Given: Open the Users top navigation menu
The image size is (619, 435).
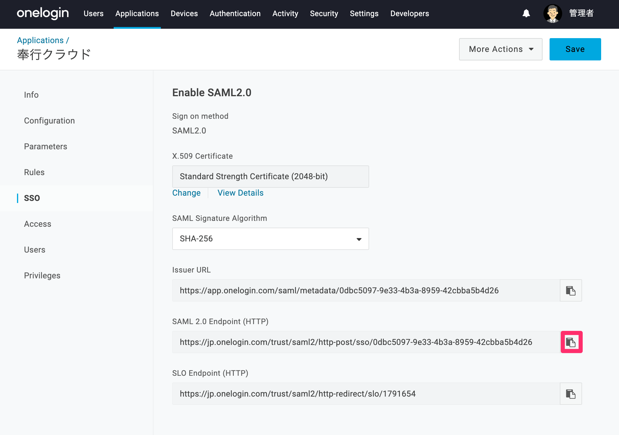Looking at the screenshot, I should pyautogui.click(x=93, y=13).
